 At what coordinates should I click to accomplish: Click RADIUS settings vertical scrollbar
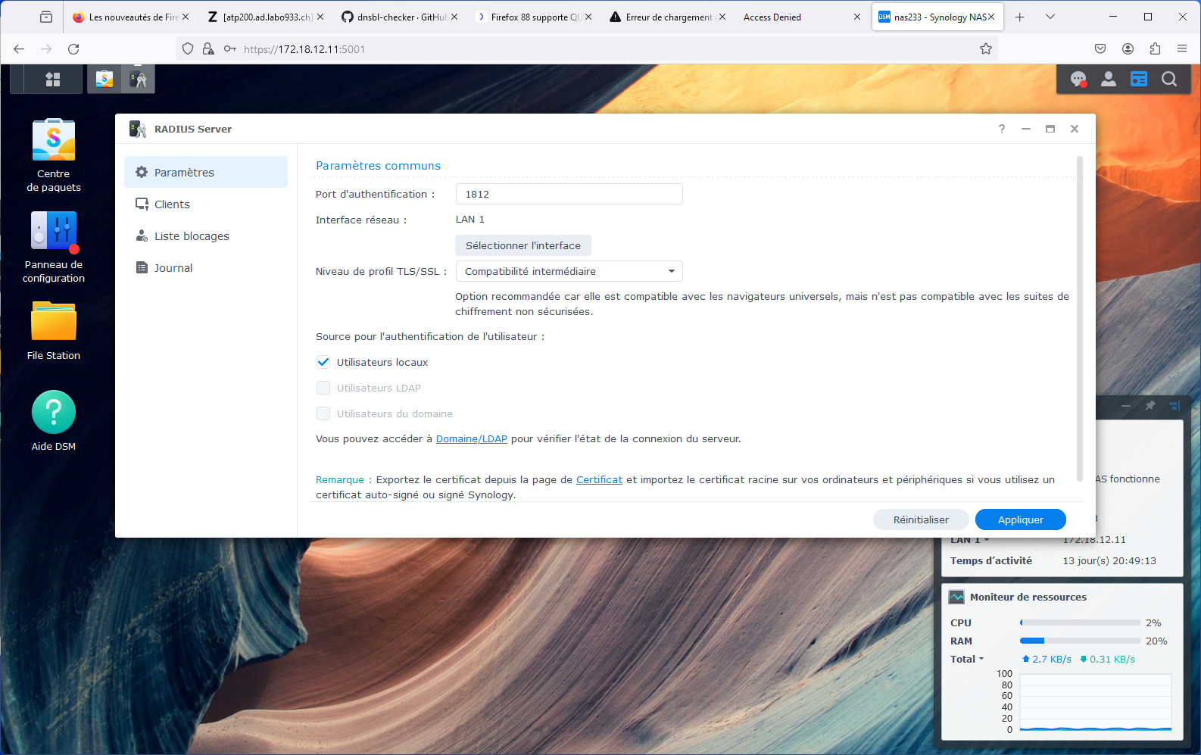point(1080,318)
